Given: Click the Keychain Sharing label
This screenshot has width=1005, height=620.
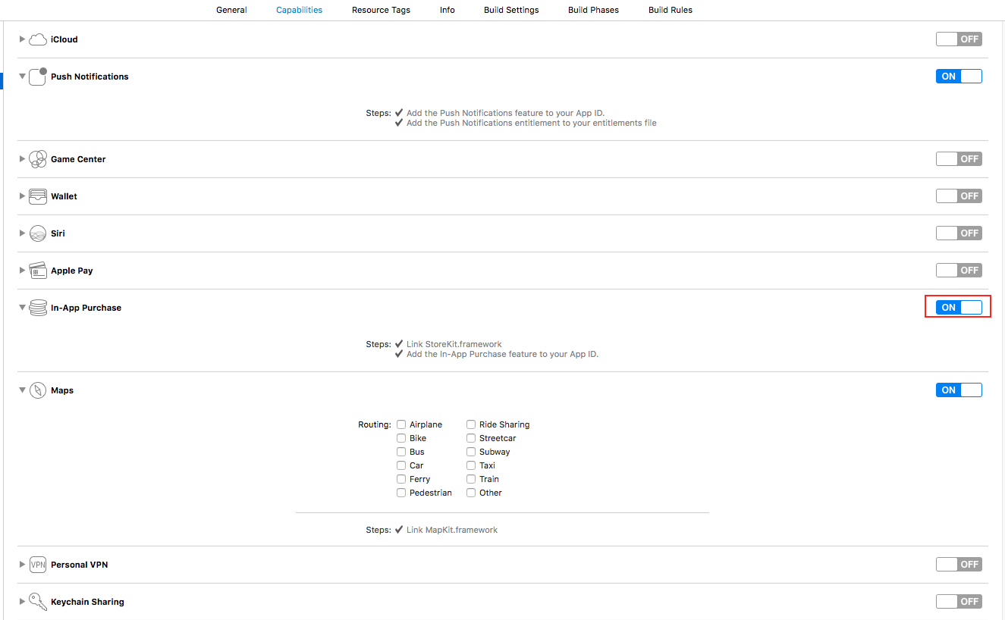Looking at the screenshot, I should tap(87, 602).
